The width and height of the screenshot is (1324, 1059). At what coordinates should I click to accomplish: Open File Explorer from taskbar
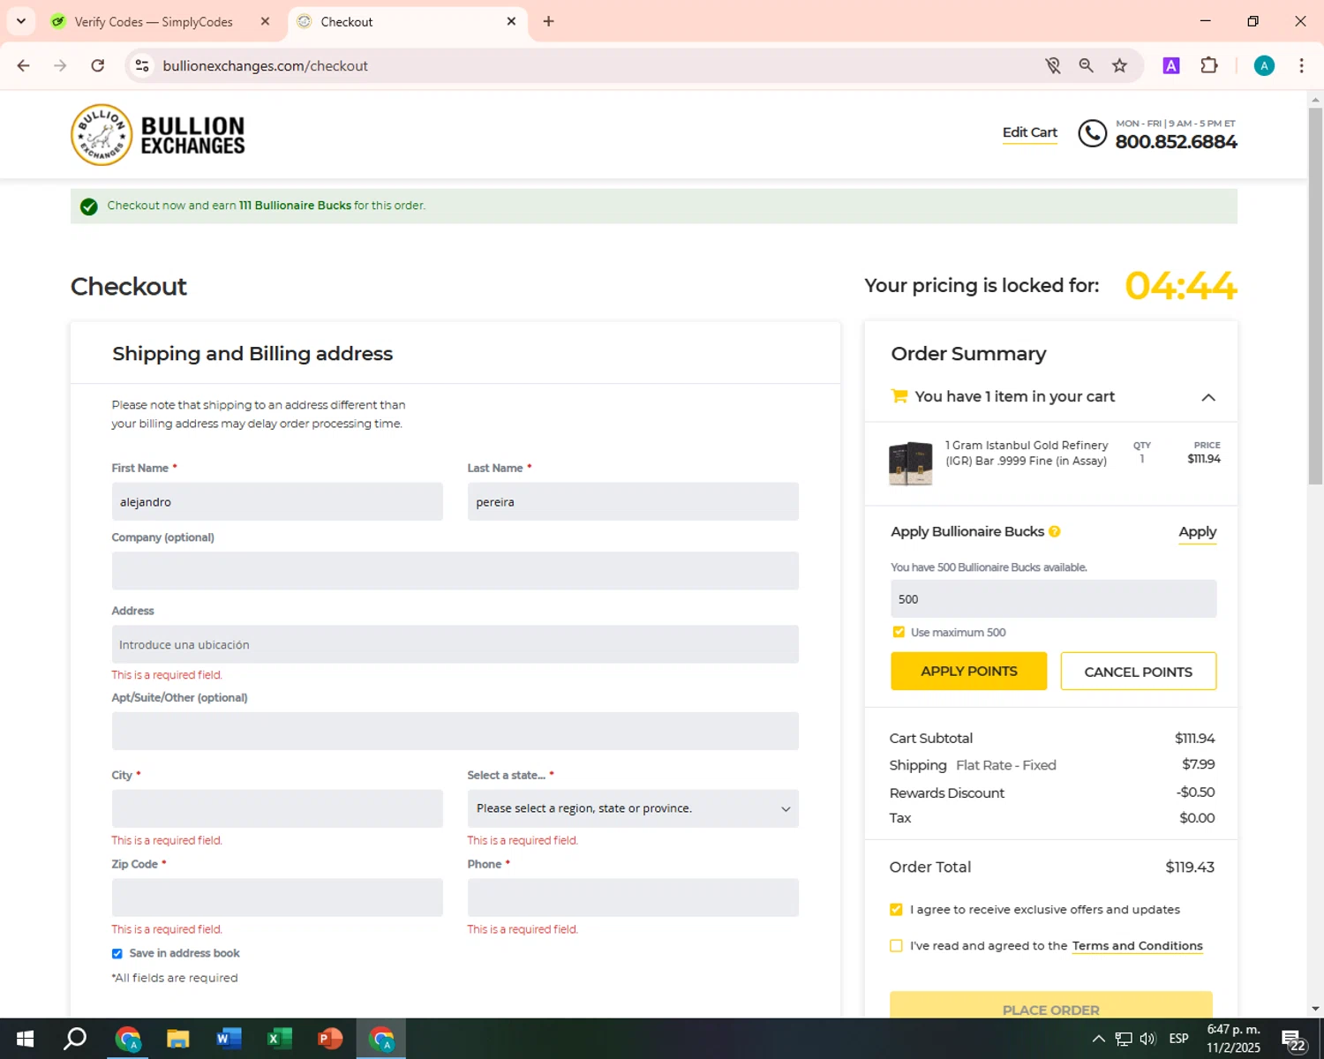coord(177,1039)
